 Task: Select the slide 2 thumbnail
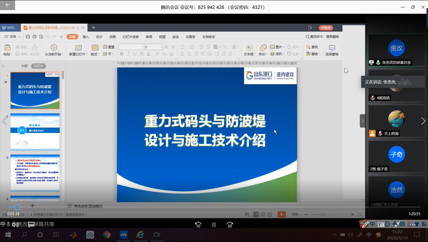coord(35,131)
